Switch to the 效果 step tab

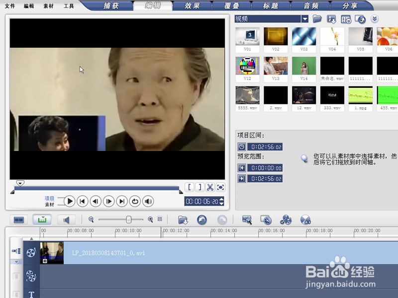pyautogui.click(x=192, y=5)
